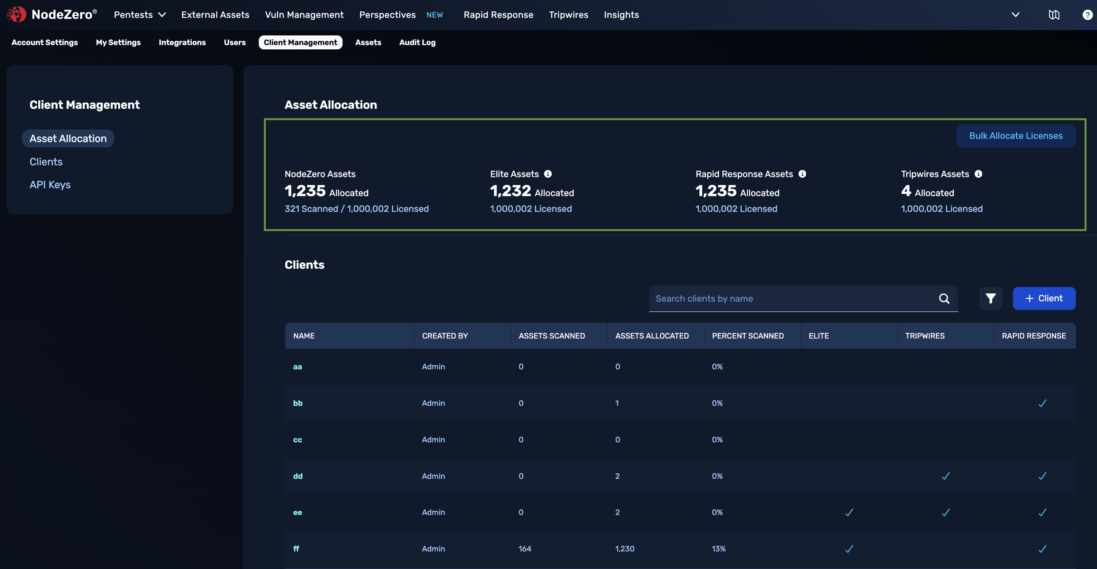The height and width of the screenshot is (569, 1097).
Task: Click the search magnifier icon
Action: pyautogui.click(x=944, y=298)
